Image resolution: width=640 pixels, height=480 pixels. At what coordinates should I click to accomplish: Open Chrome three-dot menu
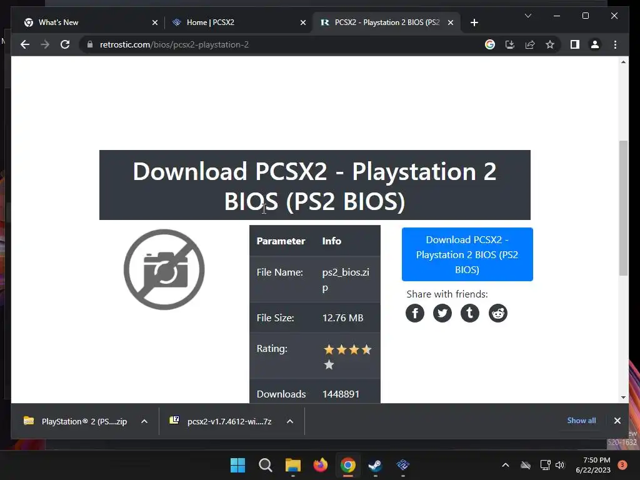pos(615,44)
